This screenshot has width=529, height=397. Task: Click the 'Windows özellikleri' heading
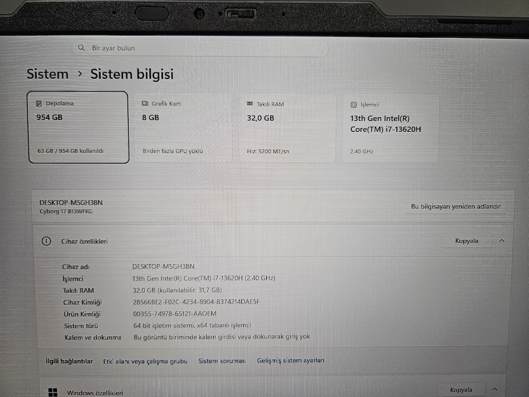coord(95,393)
